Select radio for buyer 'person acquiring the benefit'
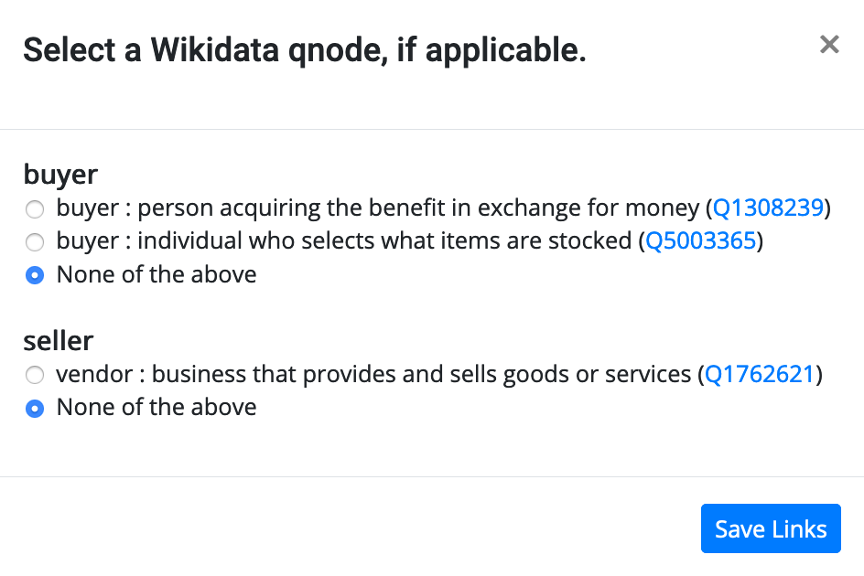The image size is (864, 576). (35, 210)
